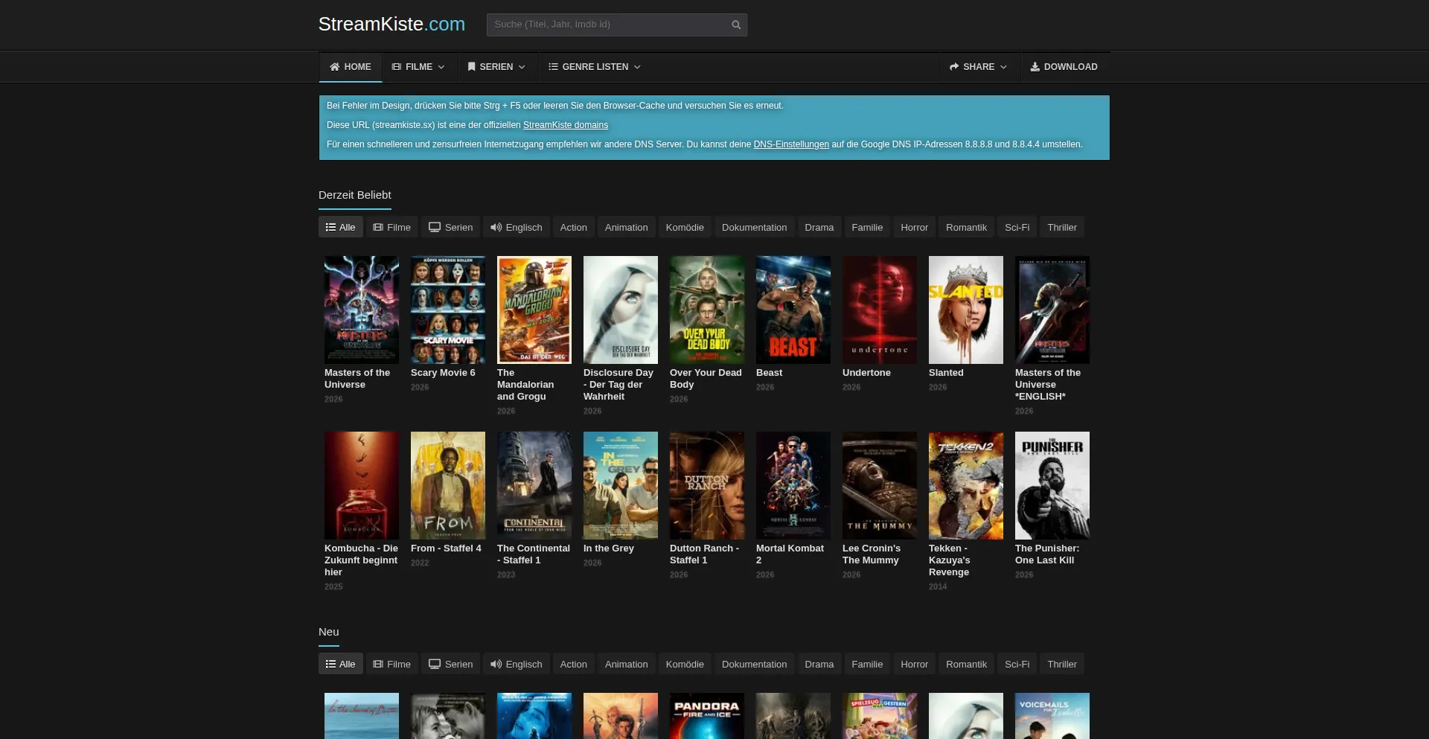Click the film icon on Beliebt Filme filter

(378, 228)
